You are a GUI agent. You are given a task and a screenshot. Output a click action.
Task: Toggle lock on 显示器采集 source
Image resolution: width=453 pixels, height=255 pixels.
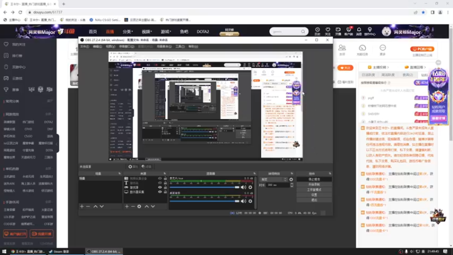[165, 192]
